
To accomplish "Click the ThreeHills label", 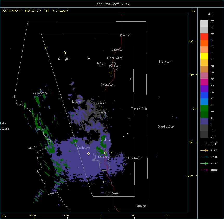I will (x=139, y=109).
